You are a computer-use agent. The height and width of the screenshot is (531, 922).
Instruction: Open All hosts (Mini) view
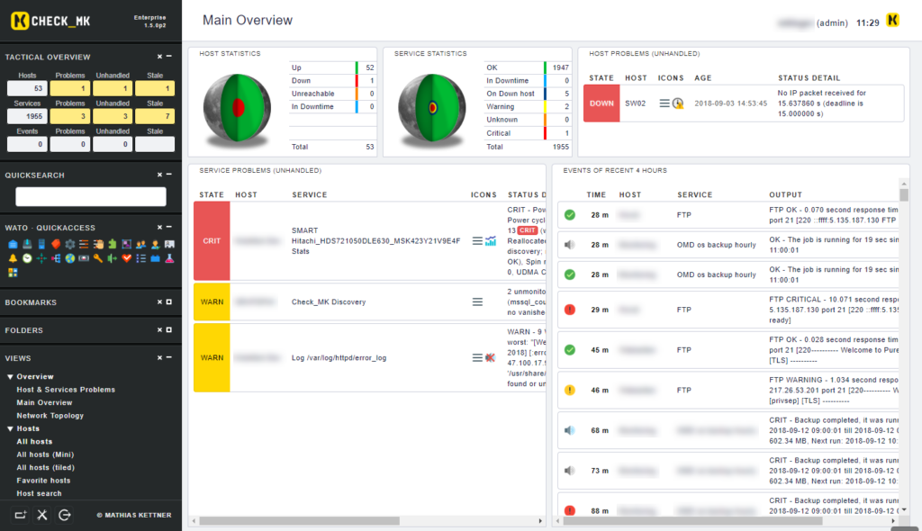45,454
